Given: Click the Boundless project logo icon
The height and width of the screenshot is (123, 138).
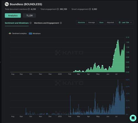Looking at the screenshot, I should point(7,4).
